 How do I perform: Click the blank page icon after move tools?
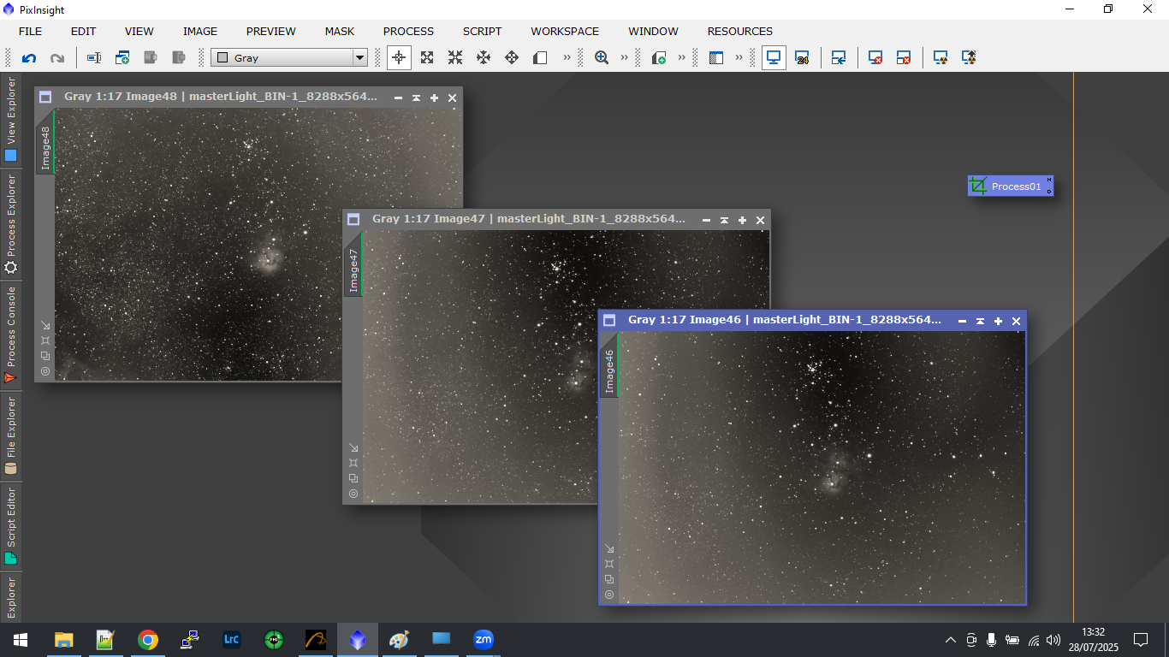coord(540,57)
